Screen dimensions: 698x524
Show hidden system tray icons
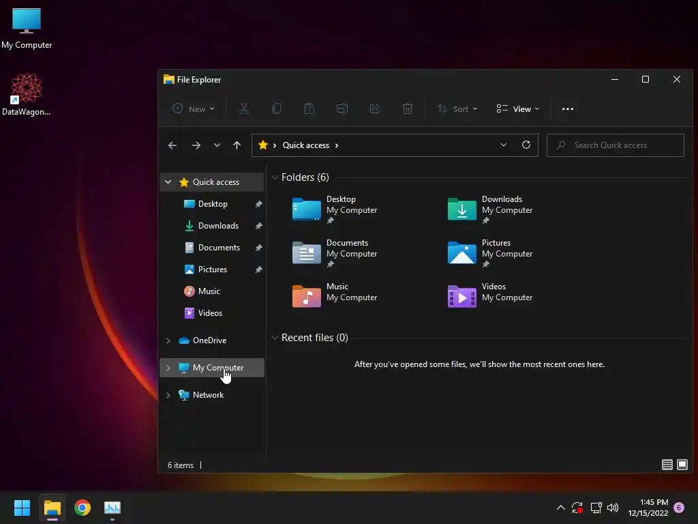tap(561, 508)
